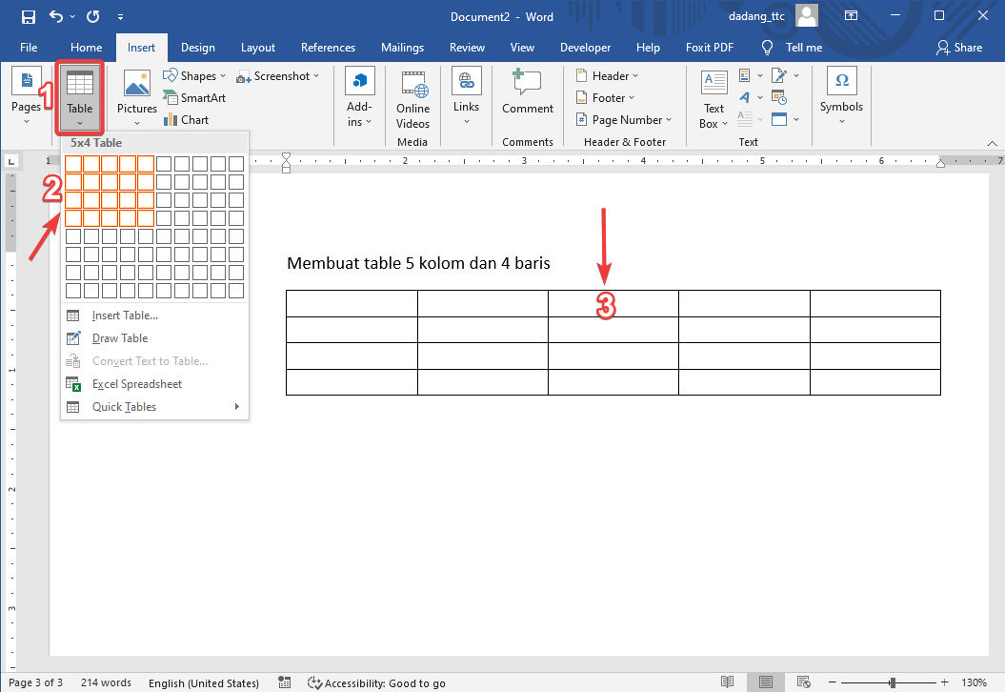Image resolution: width=1005 pixels, height=692 pixels.
Task: Click first cell of document table
Action: (352, 303)
